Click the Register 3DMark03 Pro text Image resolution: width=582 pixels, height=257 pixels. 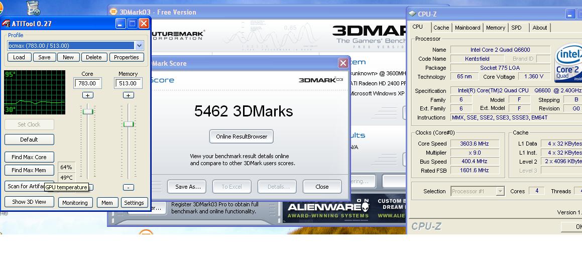(215, 208)
